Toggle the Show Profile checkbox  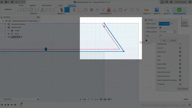coord(180,64)
